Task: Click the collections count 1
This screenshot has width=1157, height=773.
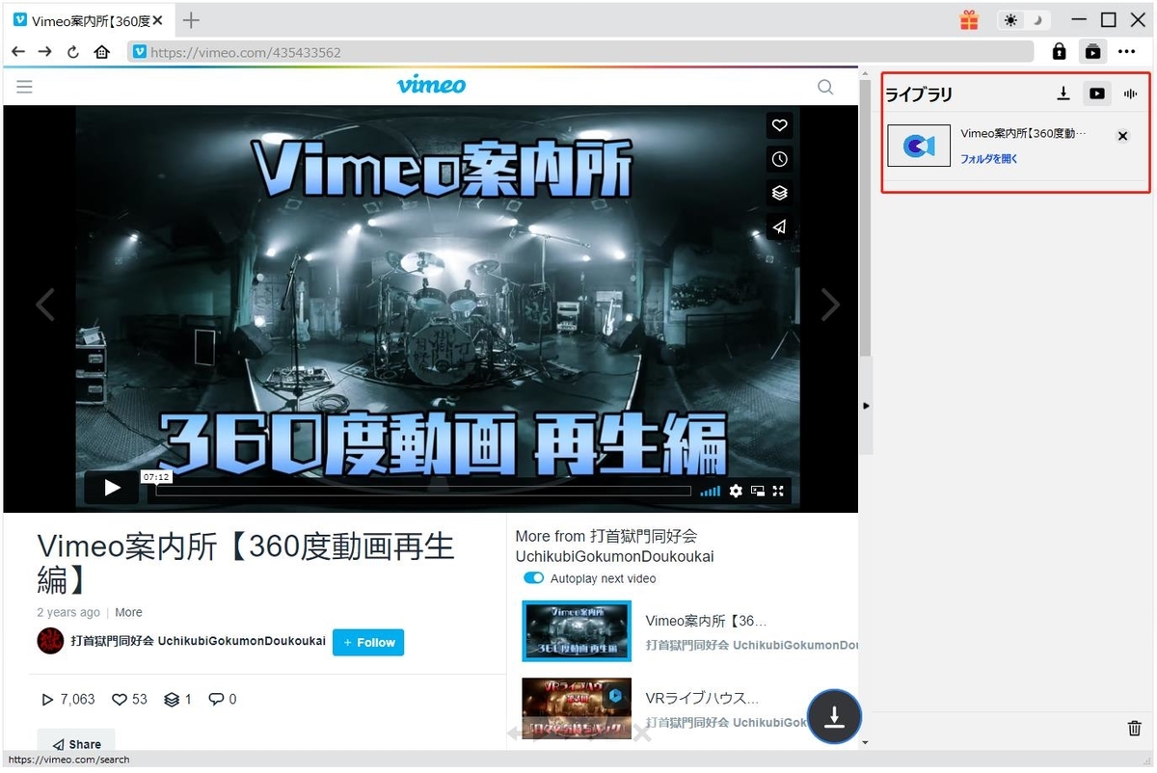Action: [x=177, y=699]
